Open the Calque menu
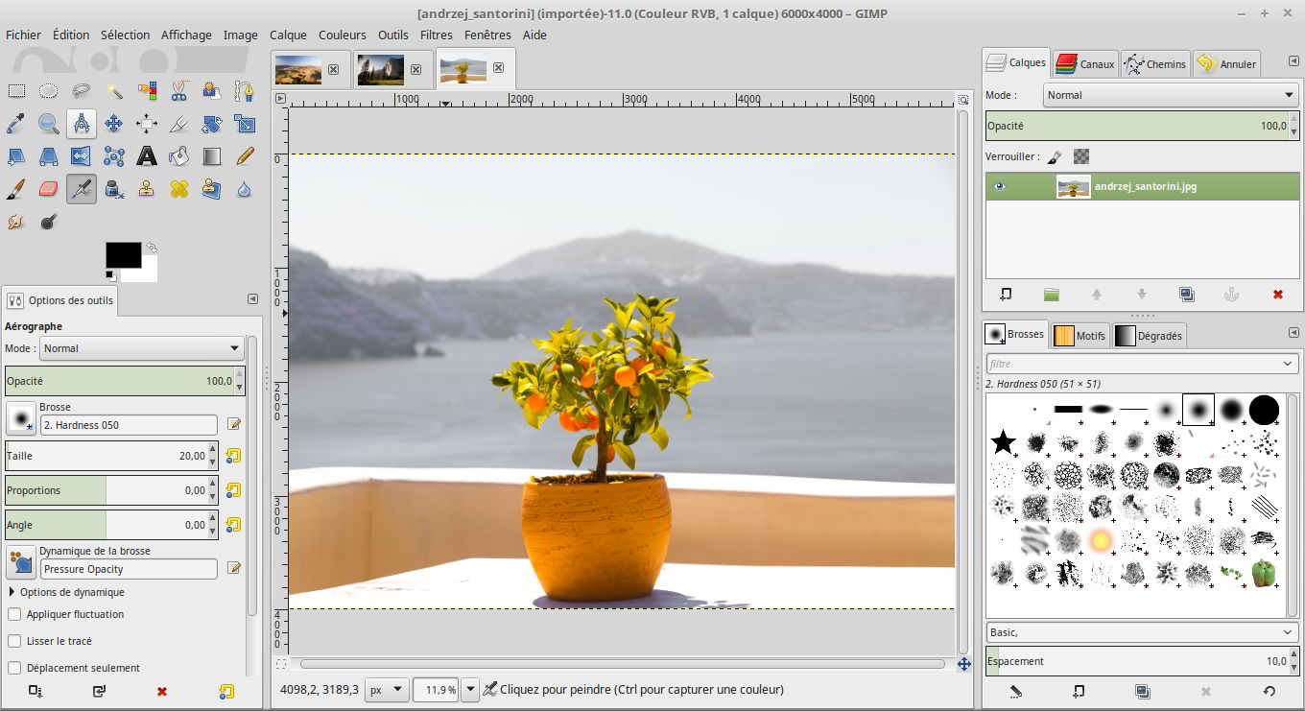This screenshot has height=711, width=1305. [288, 35]
